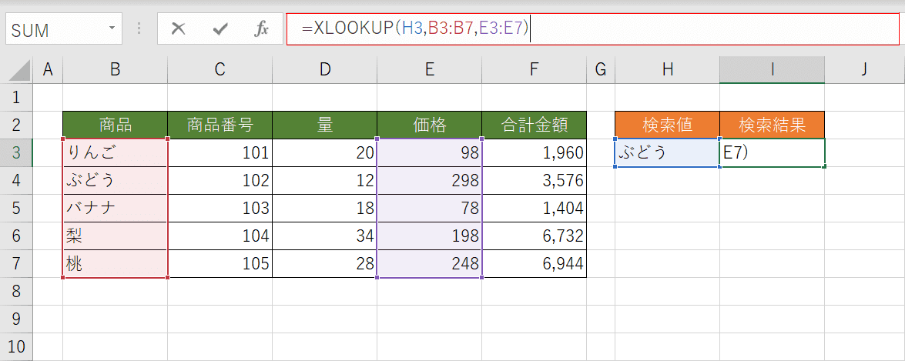Click inside the XLOOKUP formula bar
This screenshot has height=361, width=905.
[x=593, y=28]
